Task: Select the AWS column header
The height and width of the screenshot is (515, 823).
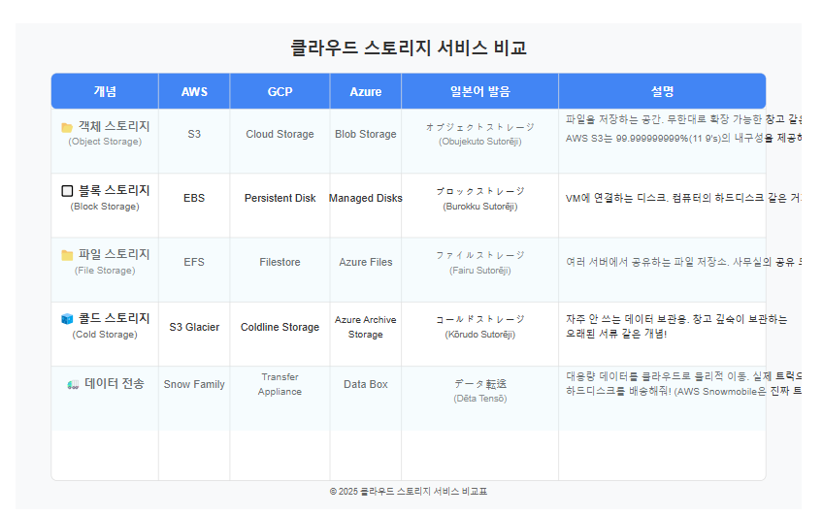Action: coord(194,91)
